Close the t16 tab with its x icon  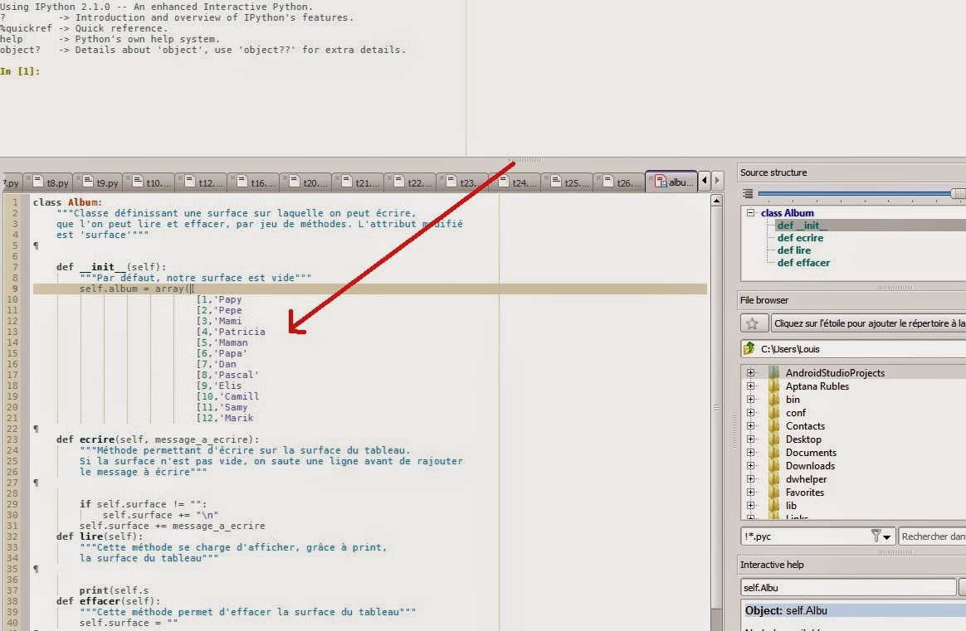pyautogui.click(x=232, y=177)
